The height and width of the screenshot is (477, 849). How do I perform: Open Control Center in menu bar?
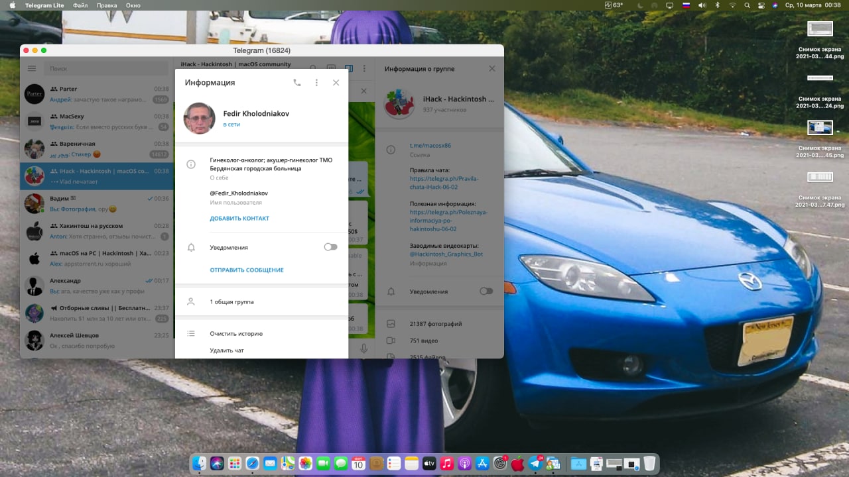tap(761, 5)
